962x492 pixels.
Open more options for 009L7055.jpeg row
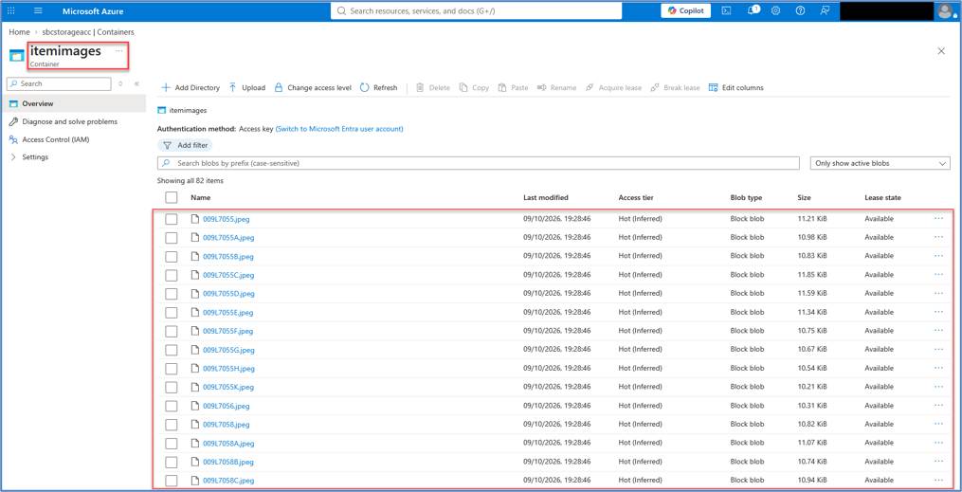point(938,218)
